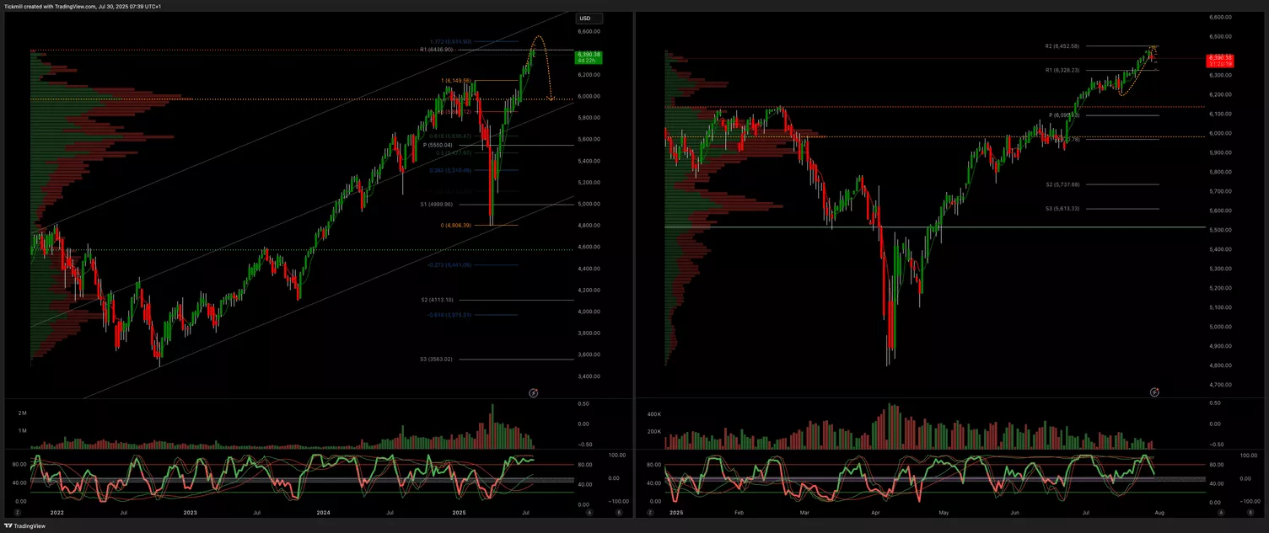The height and width of the screenshot is (533, 1269).
Task: Select the S3 (3563.02) pivot level label
Action: click(x=437, y=360)
